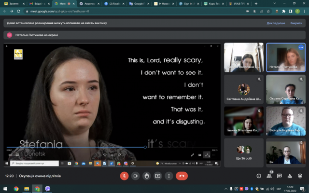Viewport: 309px width, 193px height.
Task: Open the present screen button
Action: [x=158, y=176]
